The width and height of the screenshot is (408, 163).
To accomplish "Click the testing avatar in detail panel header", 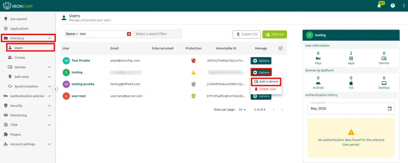I will 309,35.
